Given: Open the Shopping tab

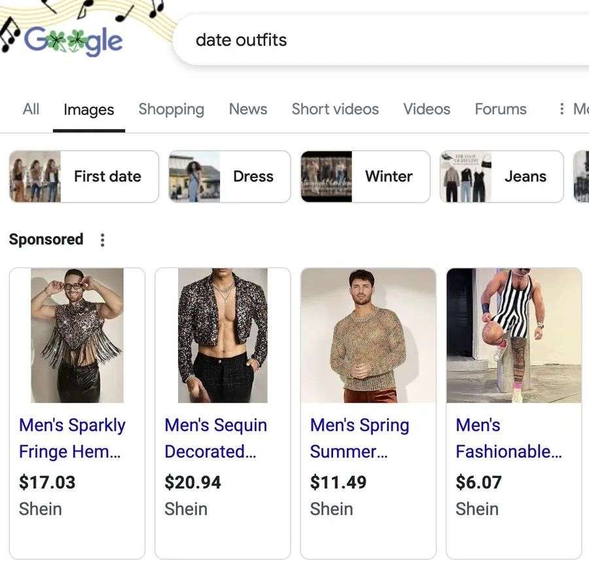Looking at the screenshot, I should click(171, 109).
